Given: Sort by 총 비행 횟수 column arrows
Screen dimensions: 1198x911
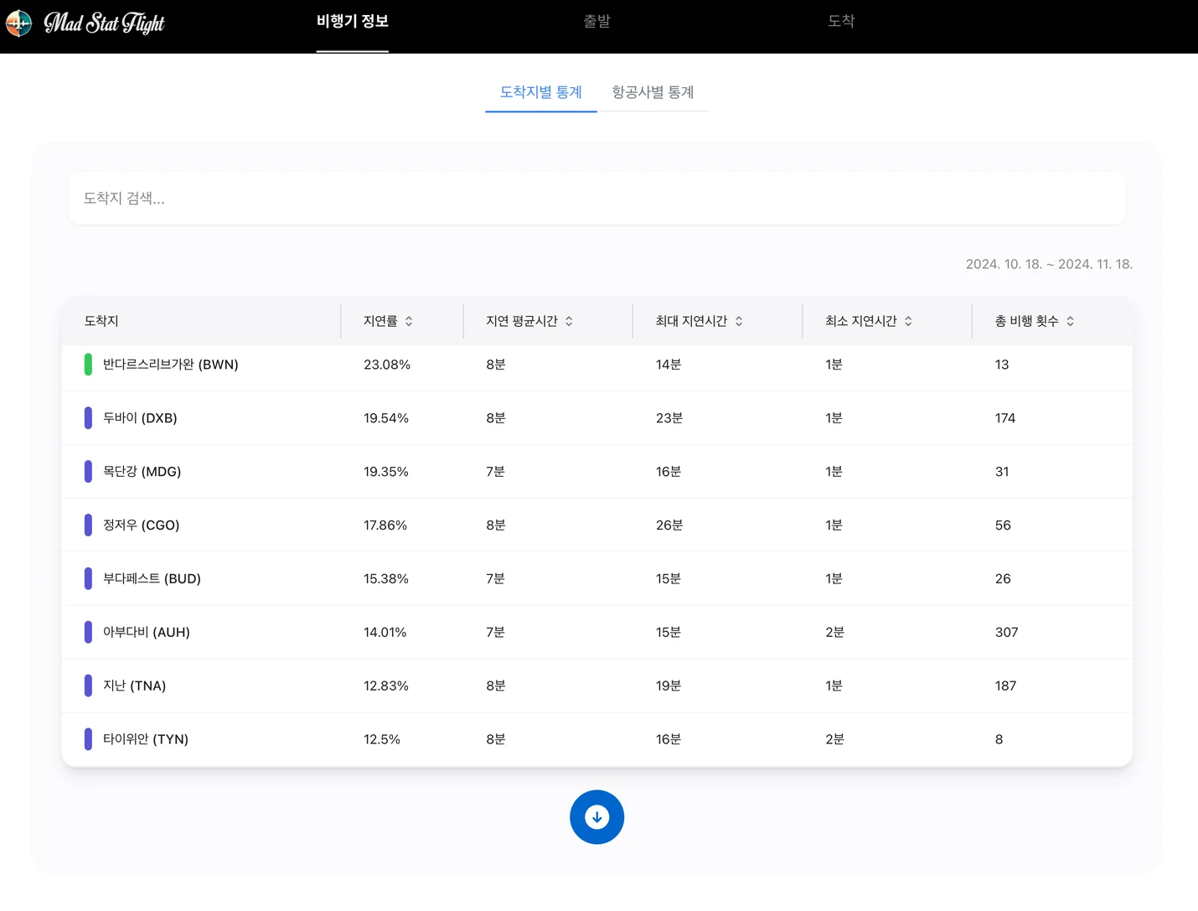Looking at the screenshot, I should (x=1070, y=321).
